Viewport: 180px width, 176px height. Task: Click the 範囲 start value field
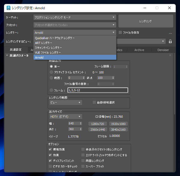click(75, 78)
